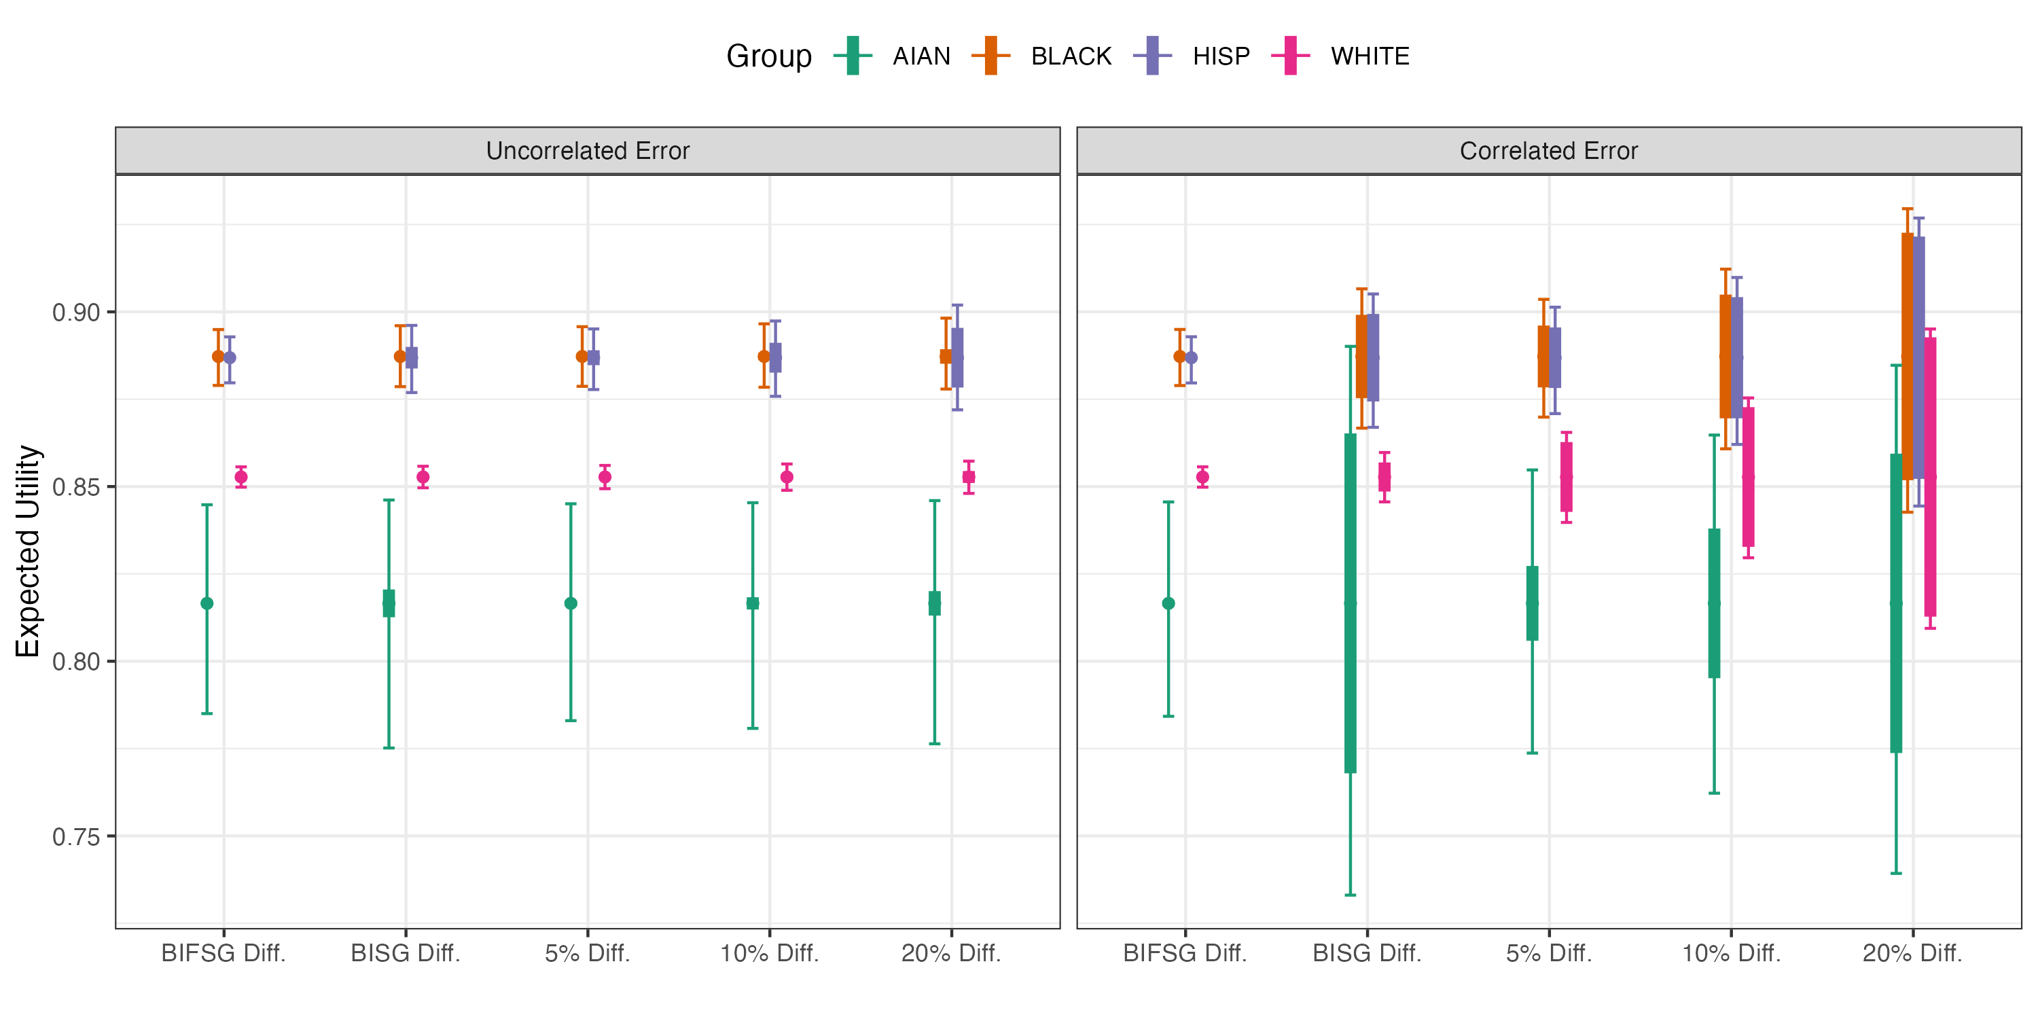The width and height of the screenshot is (2038, 1019).
Task: Click BLACK box at BISG Diff., Correlated panel
Action: [x=1361, y=357]
